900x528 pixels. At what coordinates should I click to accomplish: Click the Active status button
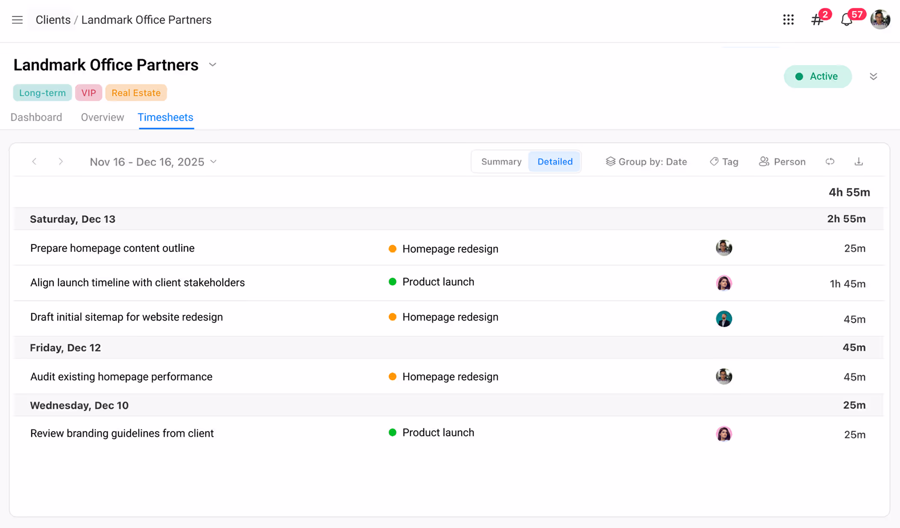tap(818, 76)
